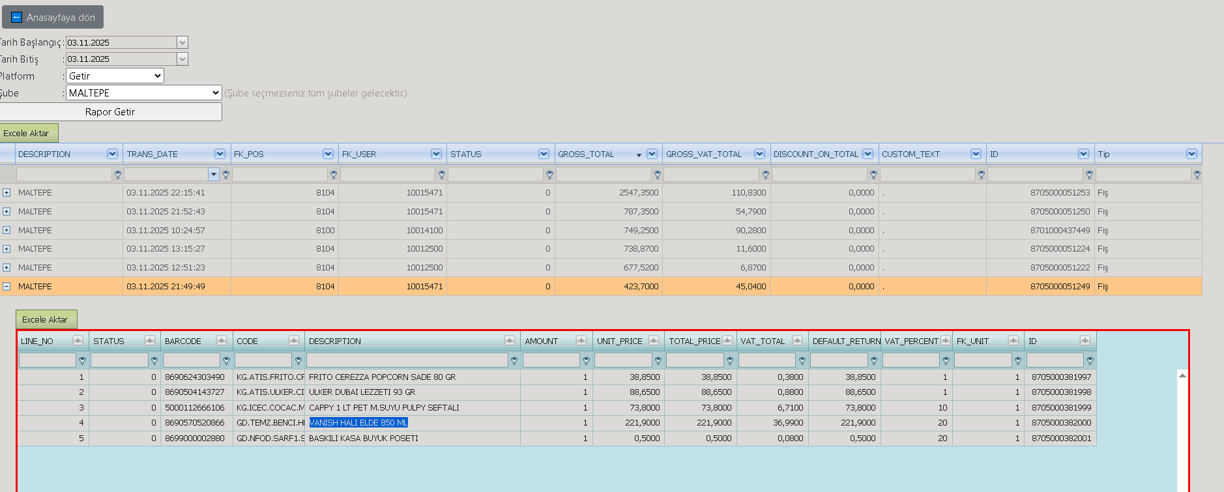The image size is (1224, 492).
Task: Click the filter icon under AMOUNT column
Action: (586, 360)
